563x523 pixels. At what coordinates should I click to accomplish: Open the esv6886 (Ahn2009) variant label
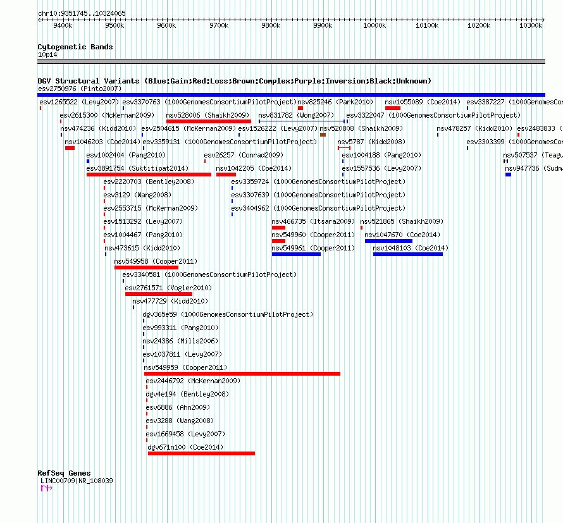click(x=178, y=407)
